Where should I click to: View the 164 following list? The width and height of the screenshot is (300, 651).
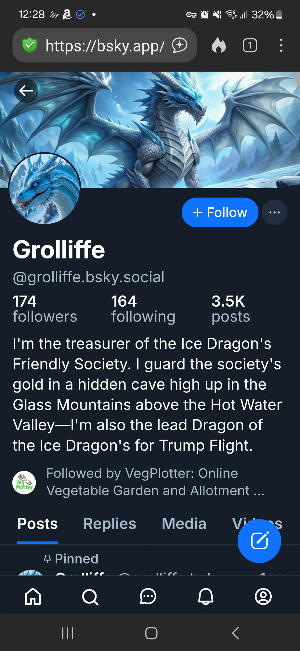point(143,309)
